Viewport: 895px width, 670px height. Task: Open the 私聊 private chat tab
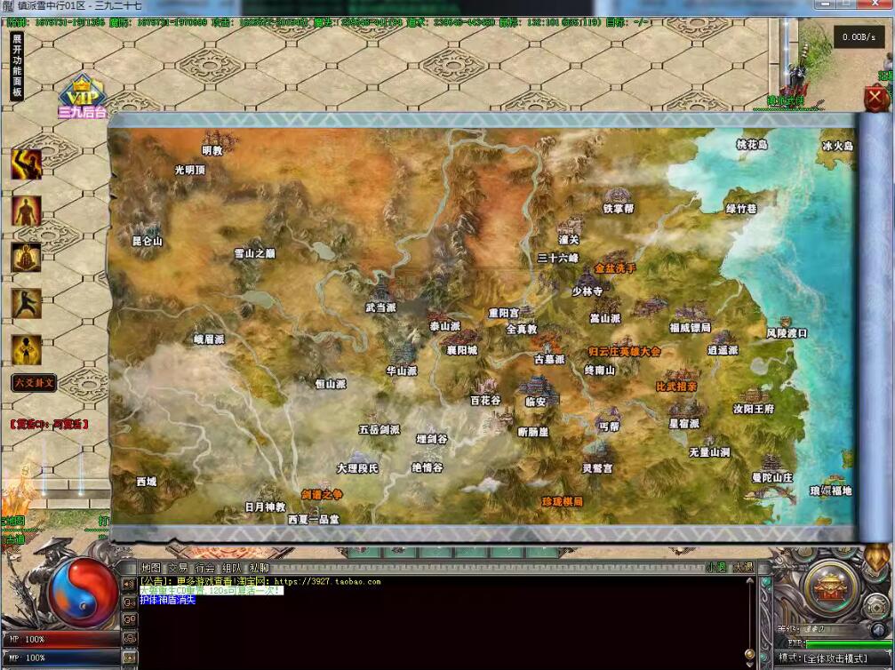258,568
